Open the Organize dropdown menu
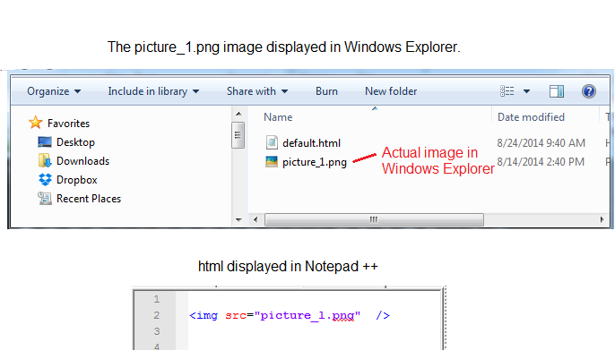Viewport: 615px width, 359px height. (54, 91)
